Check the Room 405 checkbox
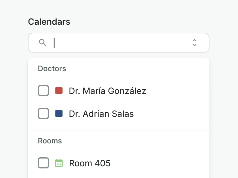The image size is (238, 178). (x=43, y=163)
